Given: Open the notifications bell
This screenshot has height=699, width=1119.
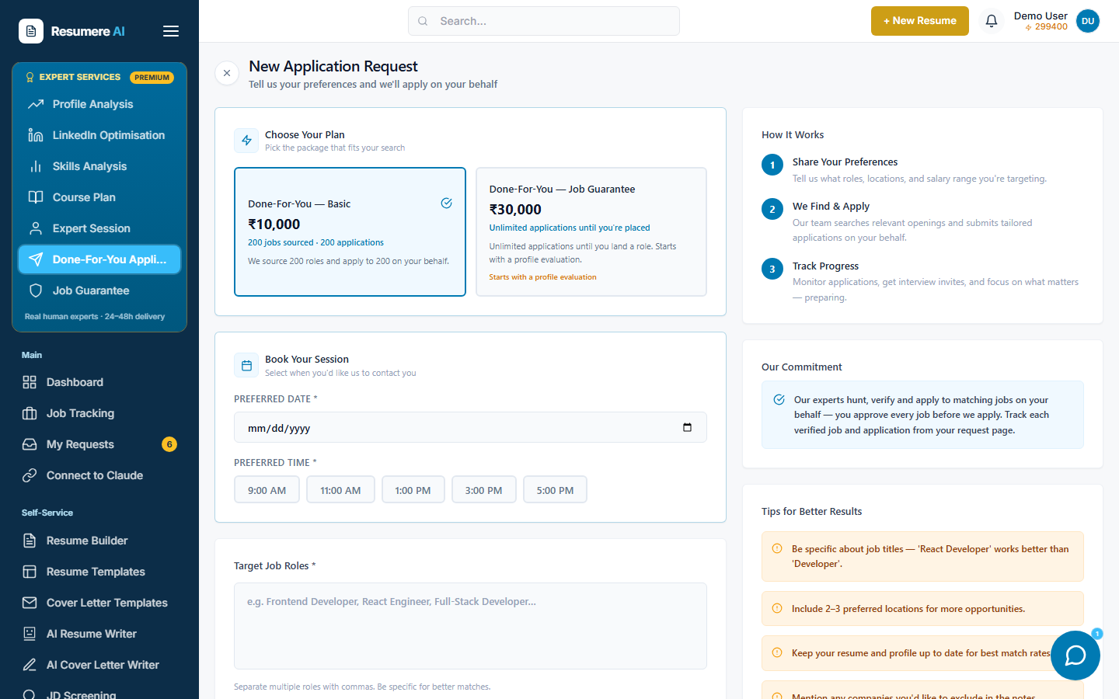Looking at the screenshot, I should point(992,21).
